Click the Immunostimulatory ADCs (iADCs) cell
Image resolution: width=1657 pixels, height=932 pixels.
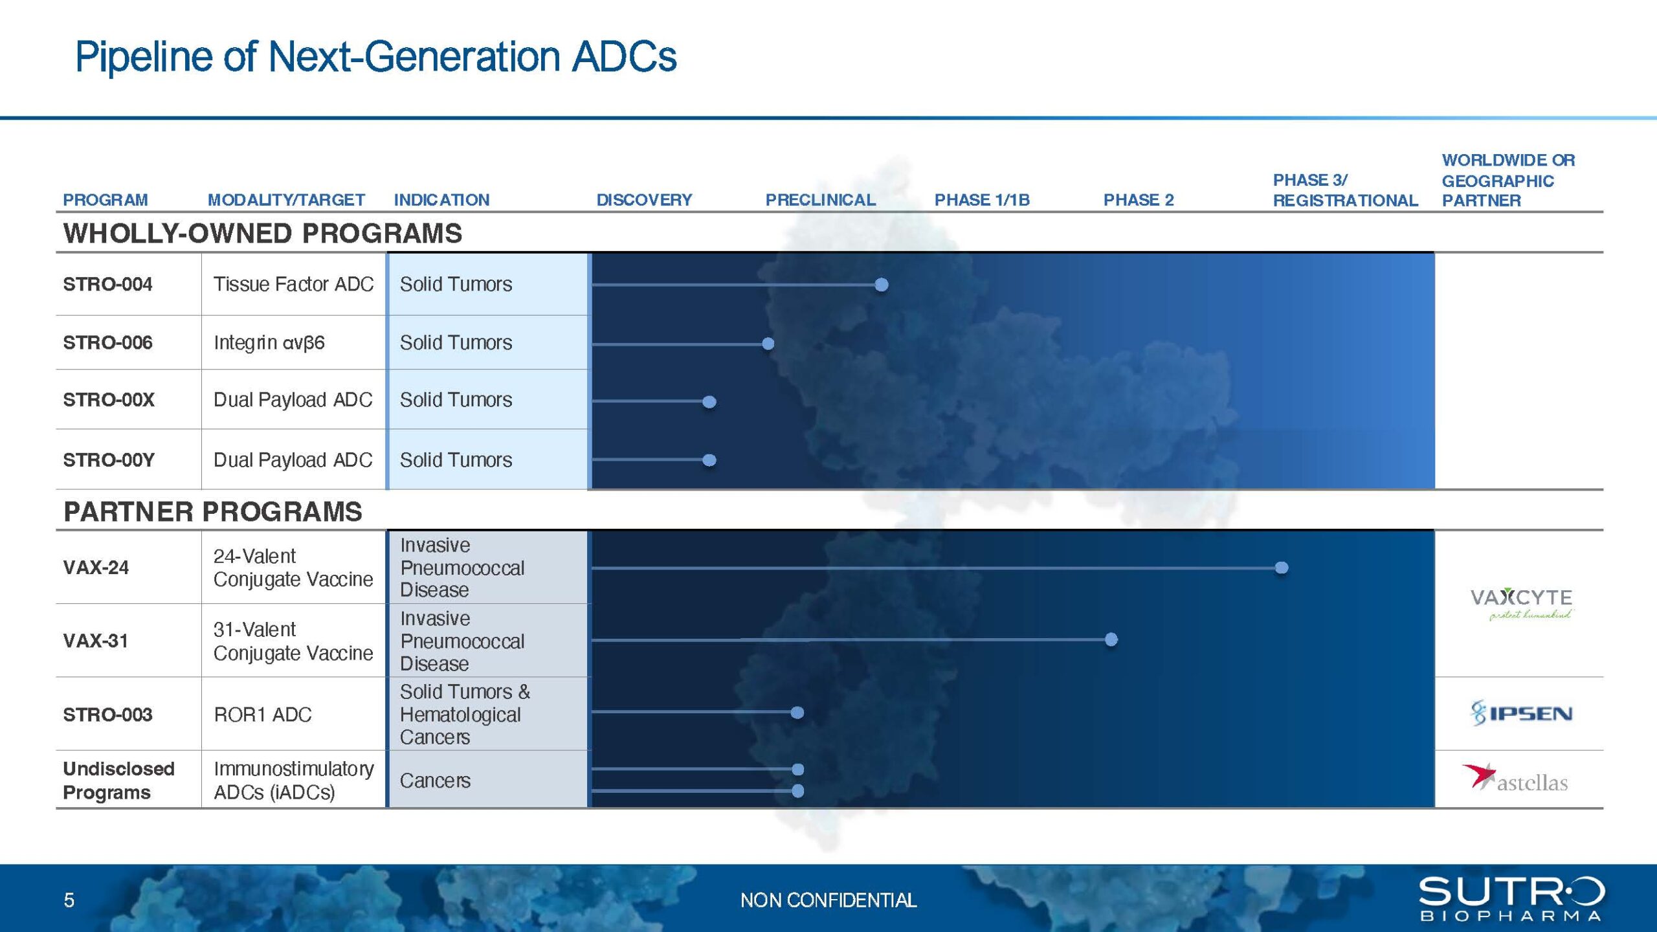(x=293, y=781)
